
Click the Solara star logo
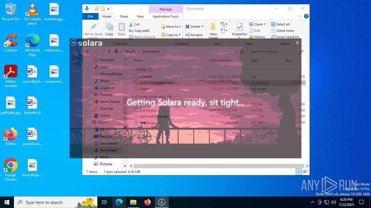74,43
